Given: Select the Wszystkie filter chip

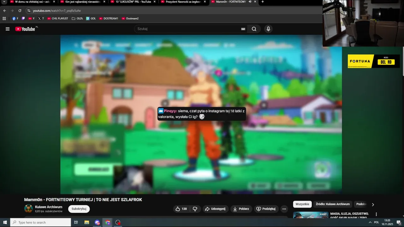Looking at the screenshot, I should (302, 204).
